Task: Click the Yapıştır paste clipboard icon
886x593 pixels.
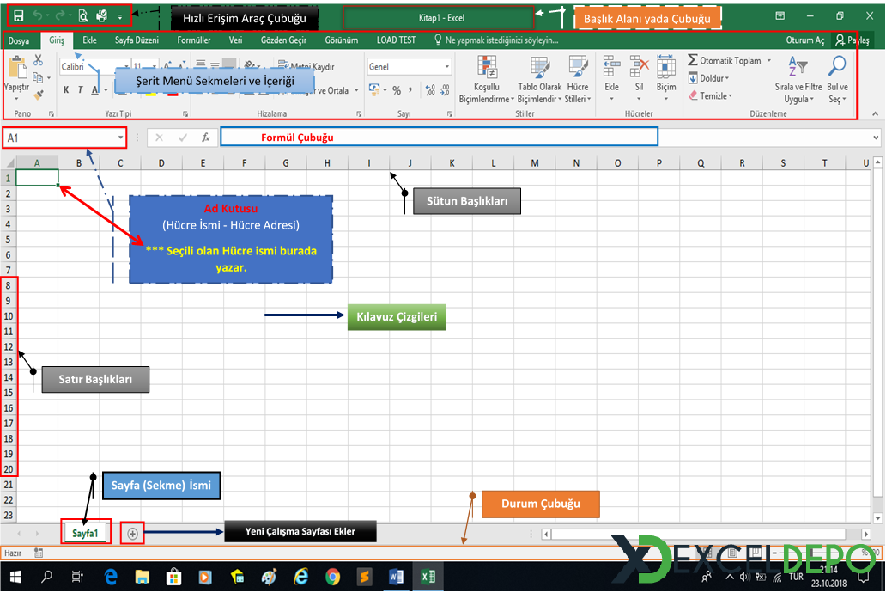Action: click(17, 67)
